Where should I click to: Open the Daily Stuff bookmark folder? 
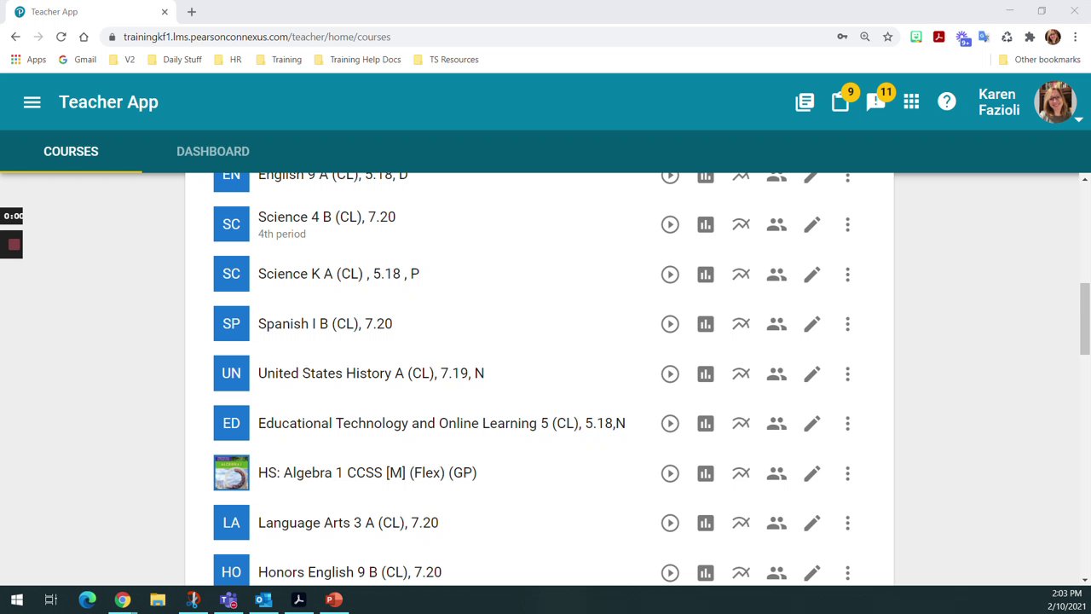pyautogui.click(x=174, y=60)
